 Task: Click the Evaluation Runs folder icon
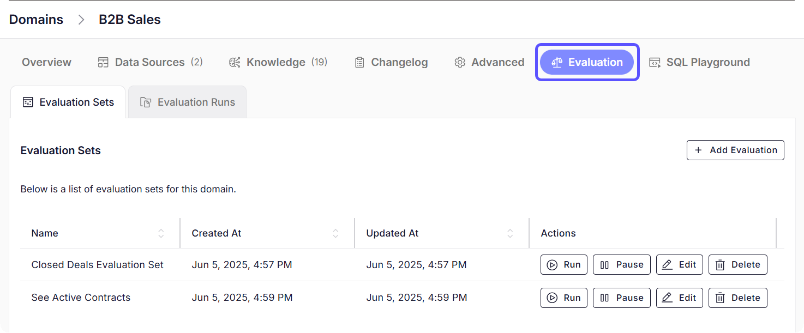point(146,102)
